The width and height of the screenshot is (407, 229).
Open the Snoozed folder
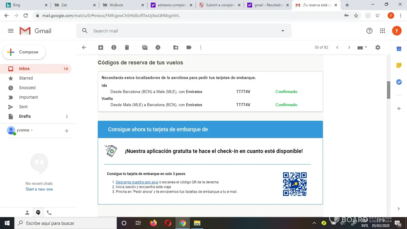[36, 88]
